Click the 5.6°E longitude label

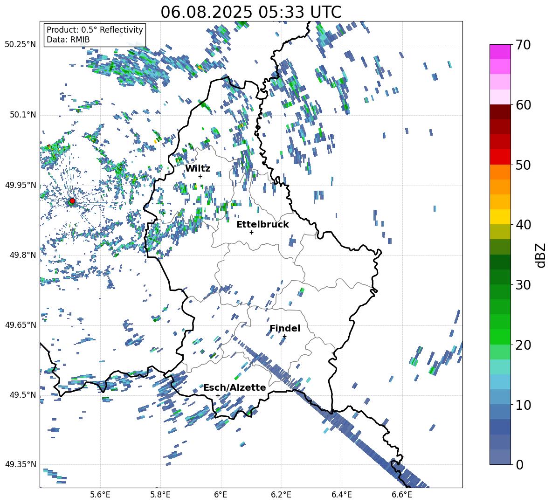pyautogui.click(x=100, y=495)
